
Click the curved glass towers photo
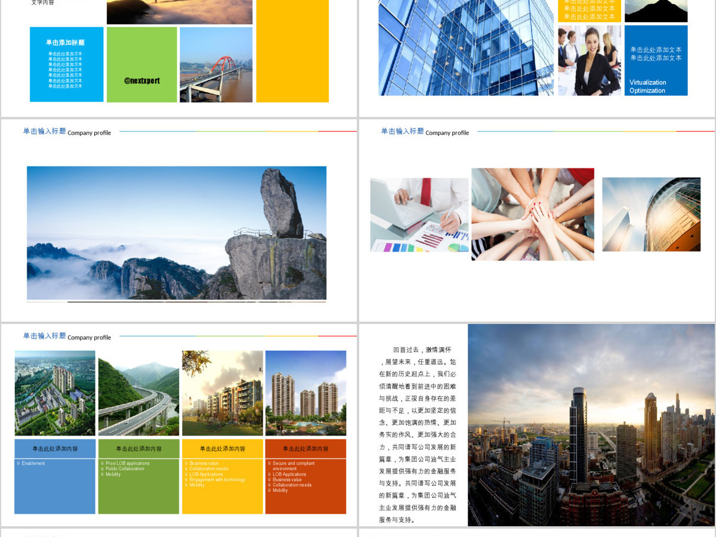(651, 214)
